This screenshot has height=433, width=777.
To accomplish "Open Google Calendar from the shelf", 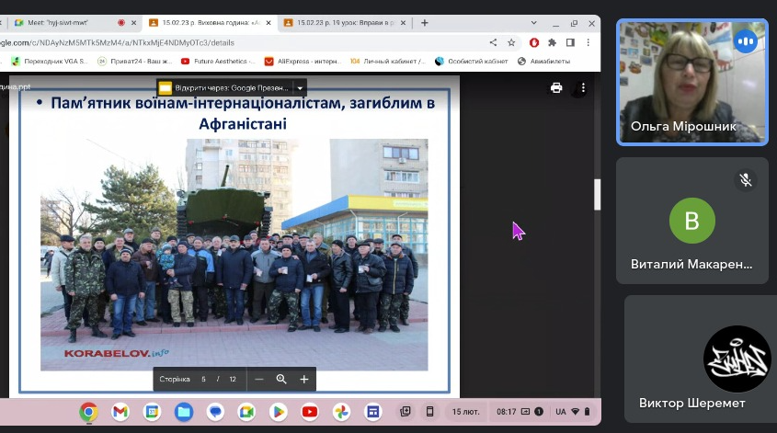I will (x=152, y=412).
